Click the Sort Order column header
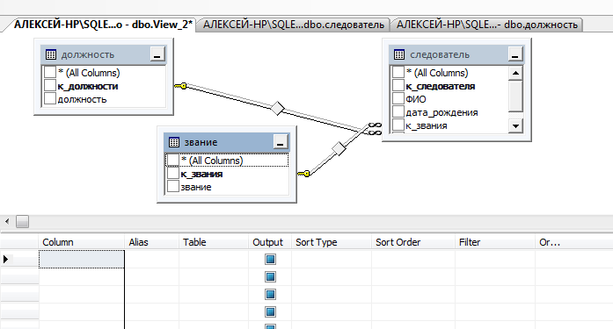 [412, 242]
